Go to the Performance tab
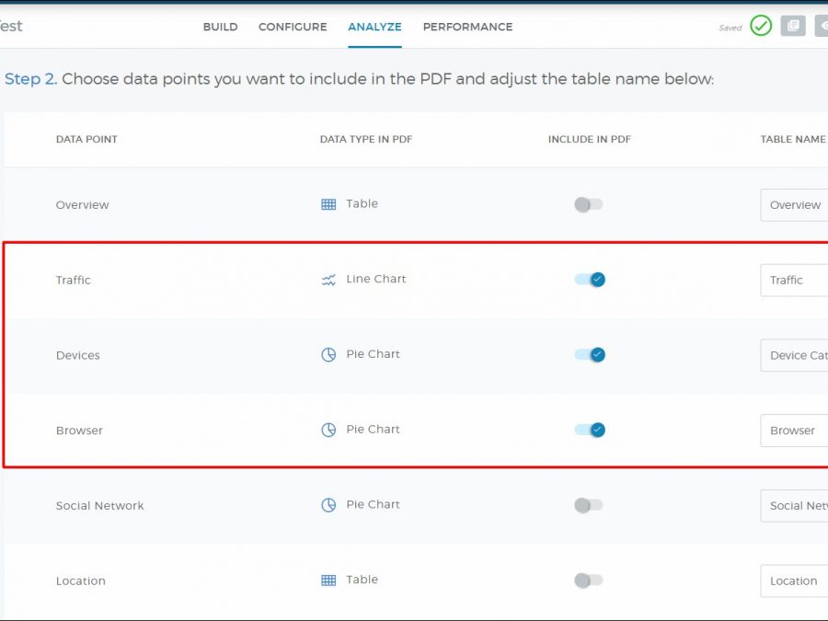Image resolution: width=828 pixels, height=621 pixels. click(467, 27)
